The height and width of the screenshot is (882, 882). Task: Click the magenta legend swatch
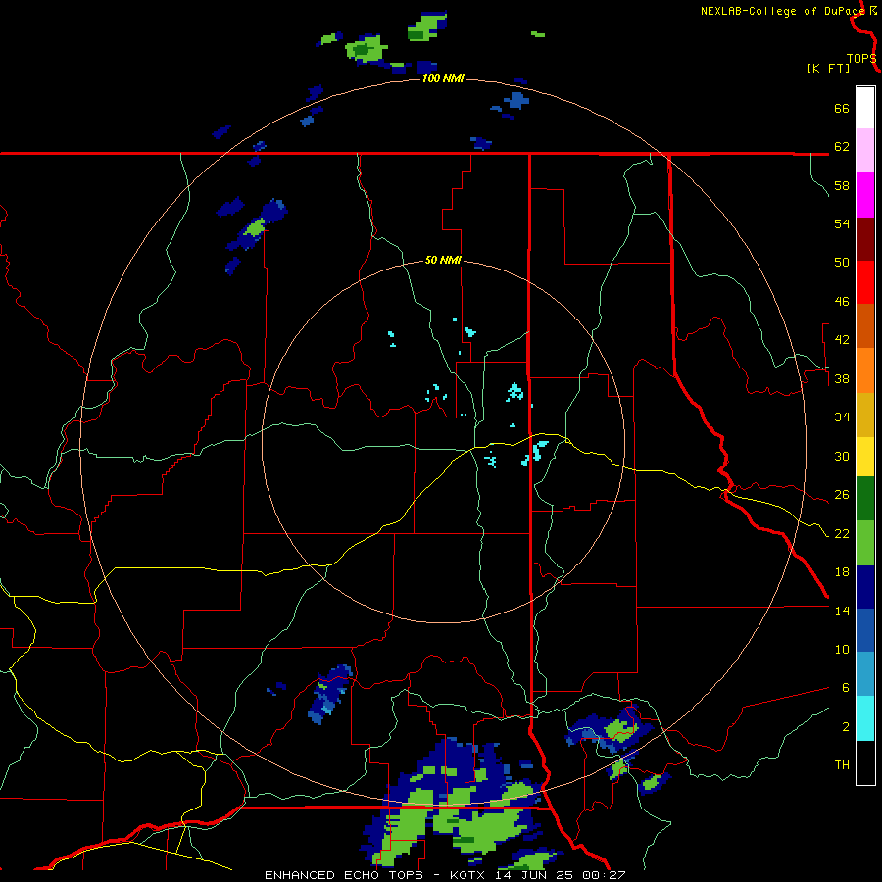coord(865,195)
